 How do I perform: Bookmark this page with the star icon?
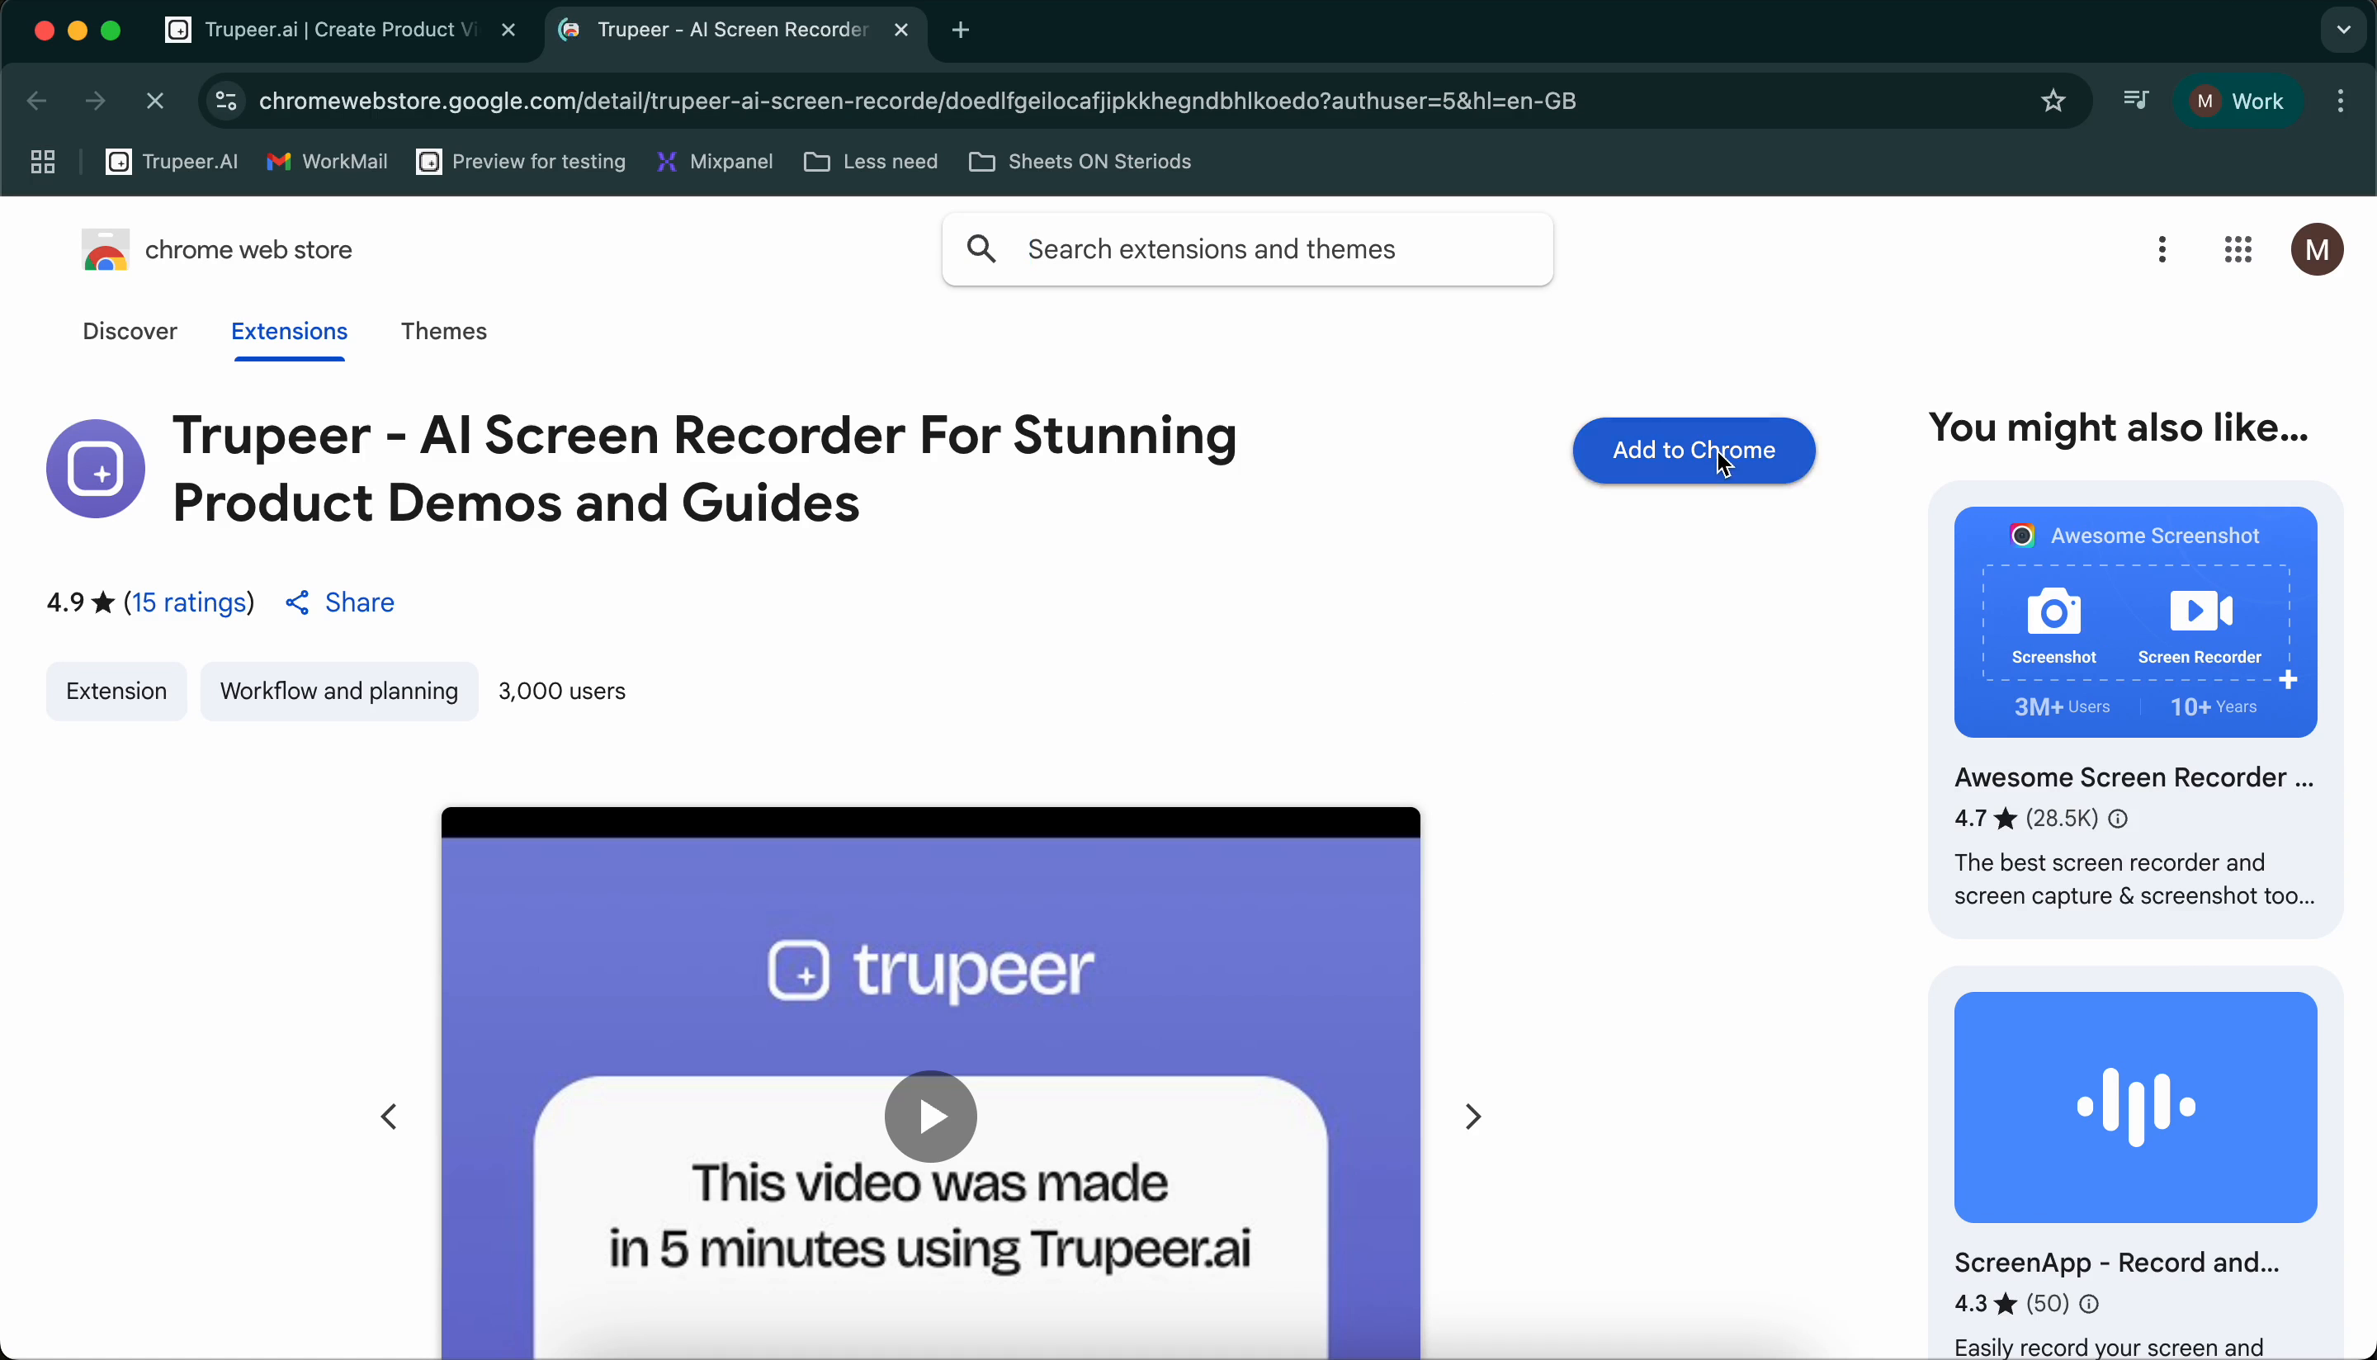pyautogui.click(x=2053, y=101)
